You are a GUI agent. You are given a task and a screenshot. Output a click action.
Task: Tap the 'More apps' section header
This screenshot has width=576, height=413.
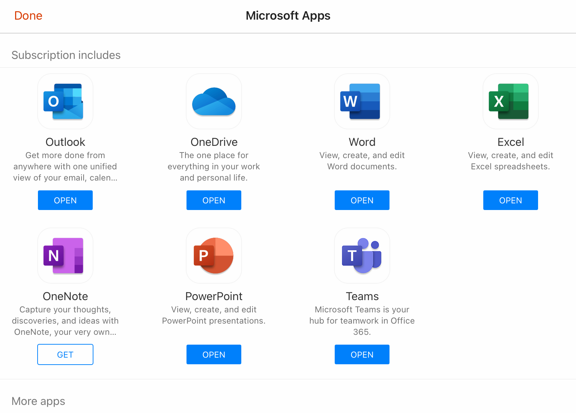[x=38, y=401]
